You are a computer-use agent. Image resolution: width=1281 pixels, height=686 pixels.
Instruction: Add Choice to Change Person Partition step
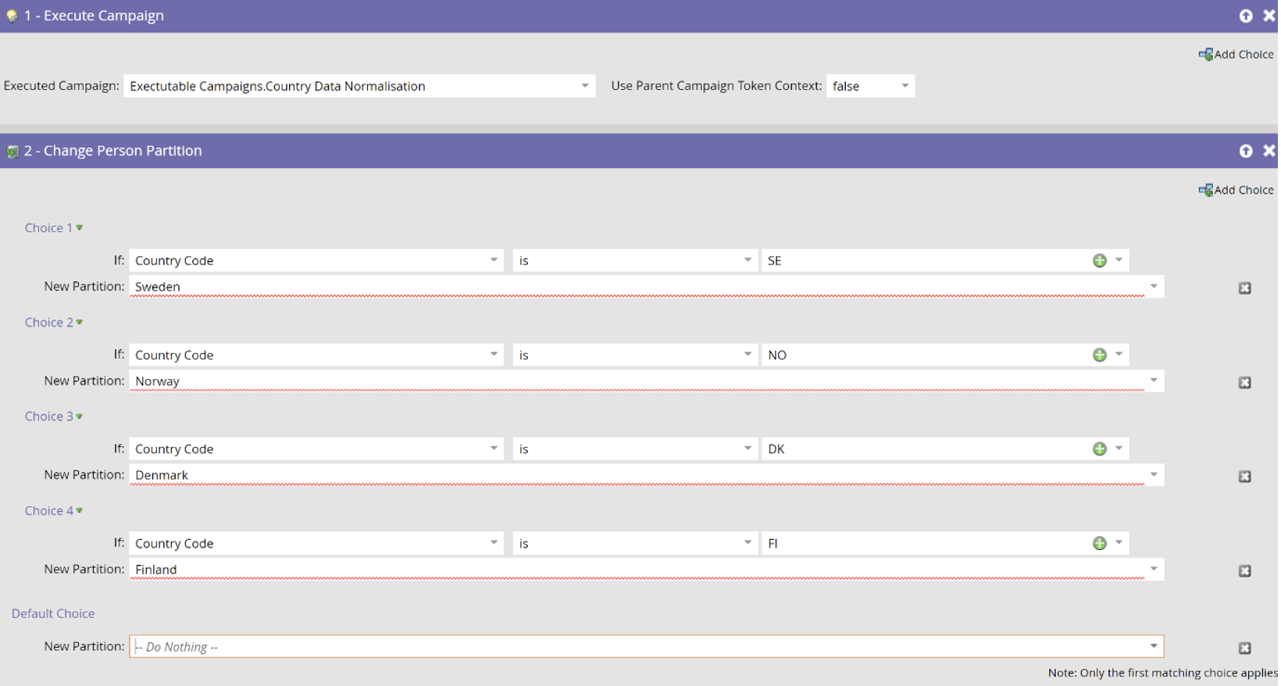click(x=1236, y=190)
